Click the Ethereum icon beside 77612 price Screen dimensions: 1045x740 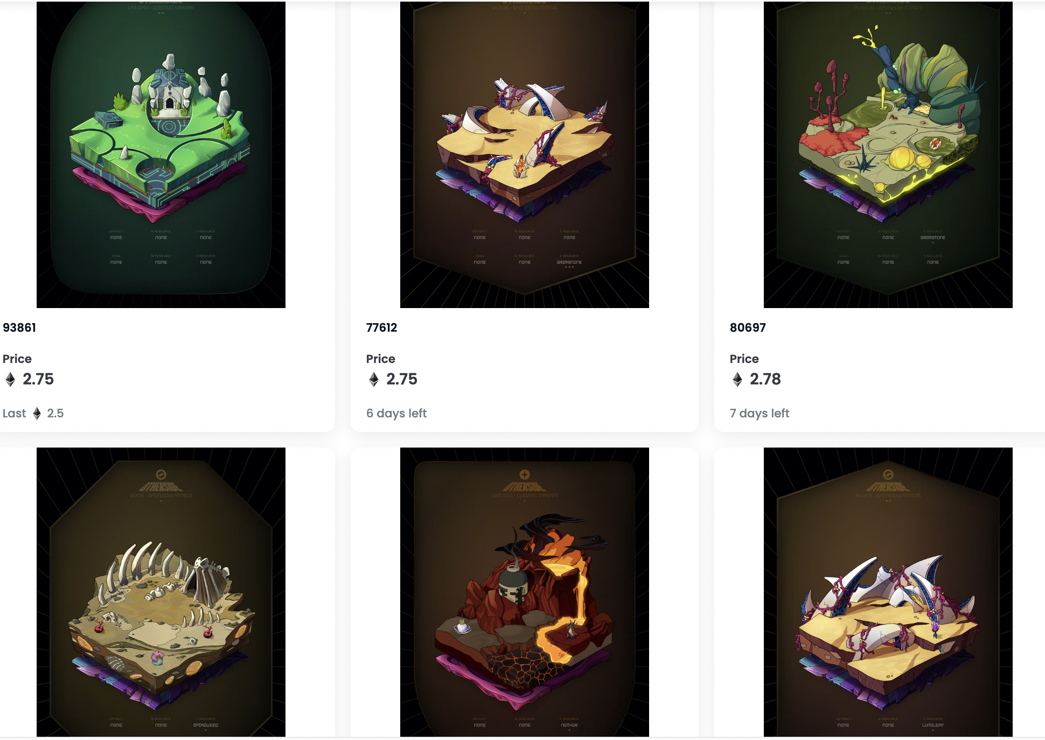tap(374, 380)
